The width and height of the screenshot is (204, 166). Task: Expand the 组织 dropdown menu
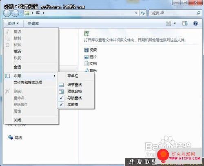click(x=13, y=24)
